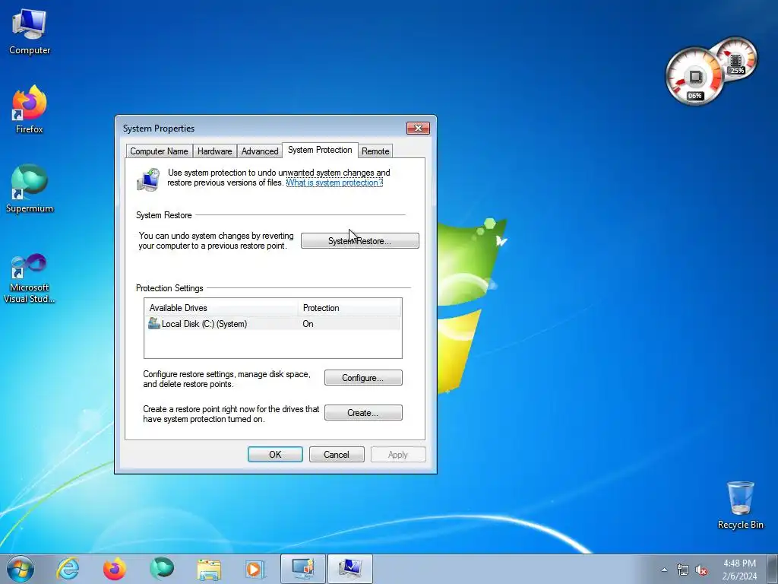Switch to System Properties taskbar button

point(350,569)
